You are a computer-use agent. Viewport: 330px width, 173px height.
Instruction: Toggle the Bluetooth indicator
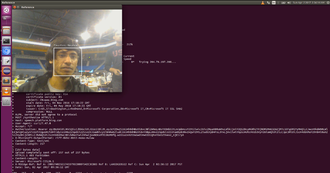click(x=278, y=3)
